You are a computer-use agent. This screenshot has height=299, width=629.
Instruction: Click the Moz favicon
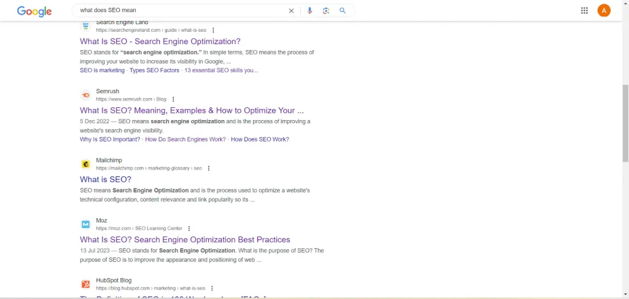point(85,224)
